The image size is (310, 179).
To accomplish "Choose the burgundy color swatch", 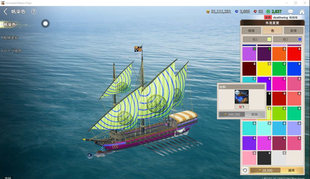I will pyautogui.click(x=279, y=143).
